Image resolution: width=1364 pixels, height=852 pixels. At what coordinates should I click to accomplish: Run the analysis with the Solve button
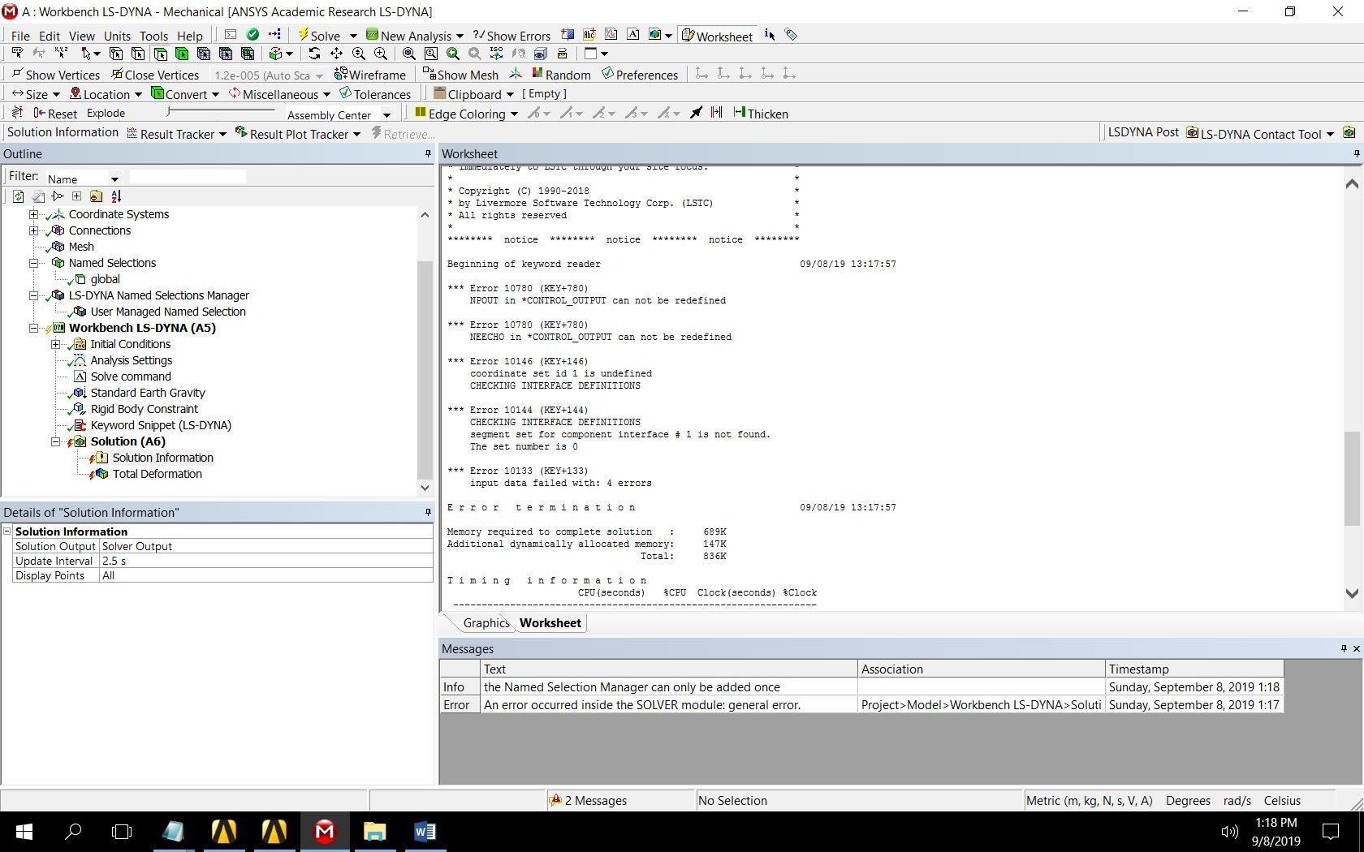(319, 36)
